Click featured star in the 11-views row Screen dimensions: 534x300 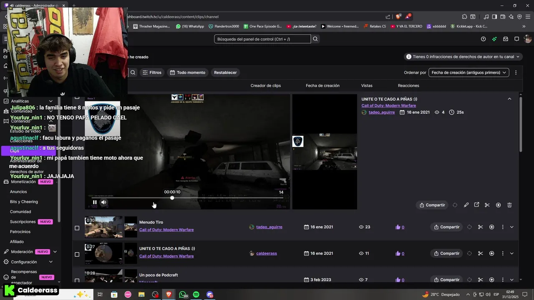491,253
